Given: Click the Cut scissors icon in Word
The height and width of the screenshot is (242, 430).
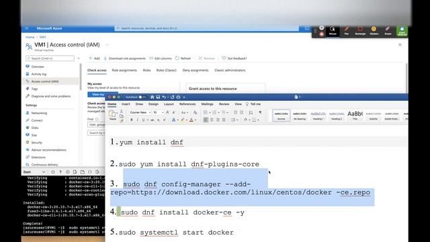Looking at the screenshot, I should (122, 112).
